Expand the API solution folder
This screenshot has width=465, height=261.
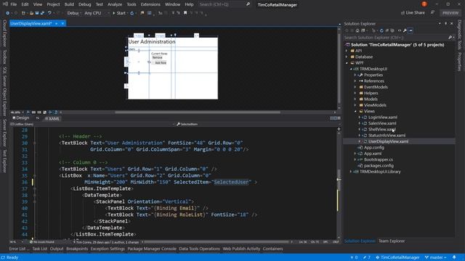347,51
